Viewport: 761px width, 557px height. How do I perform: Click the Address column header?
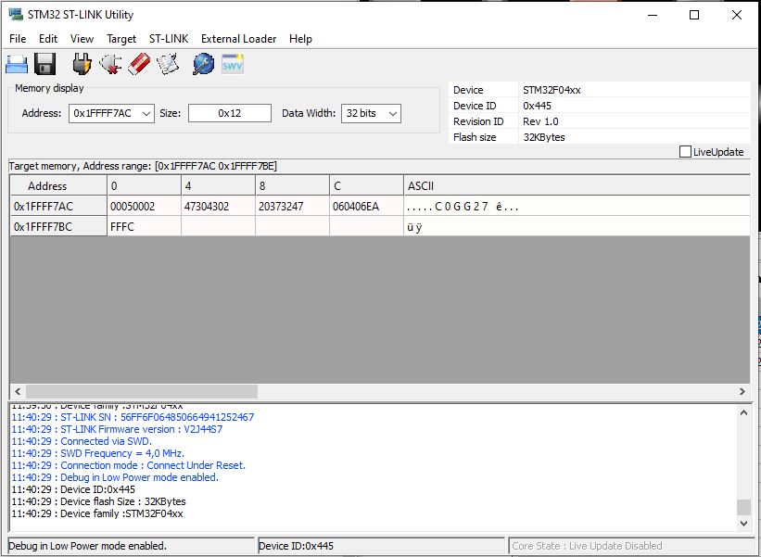pos(58,186)
